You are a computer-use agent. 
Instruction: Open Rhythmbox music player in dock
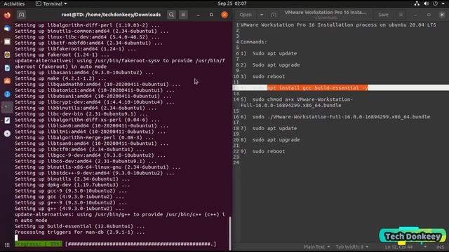pyautogui.click(x=7, y=55)
